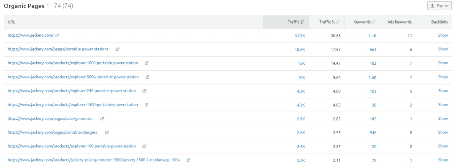
Task: Open external link icon for explorer-160 URL
Action: tap(144, 146)
